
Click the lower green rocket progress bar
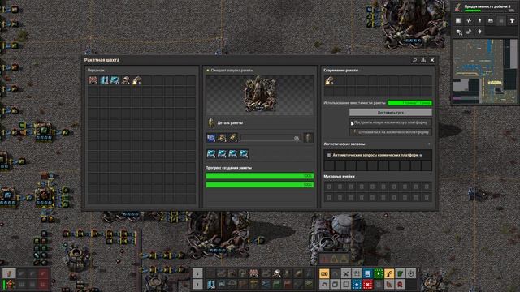[x=260, y=184]
